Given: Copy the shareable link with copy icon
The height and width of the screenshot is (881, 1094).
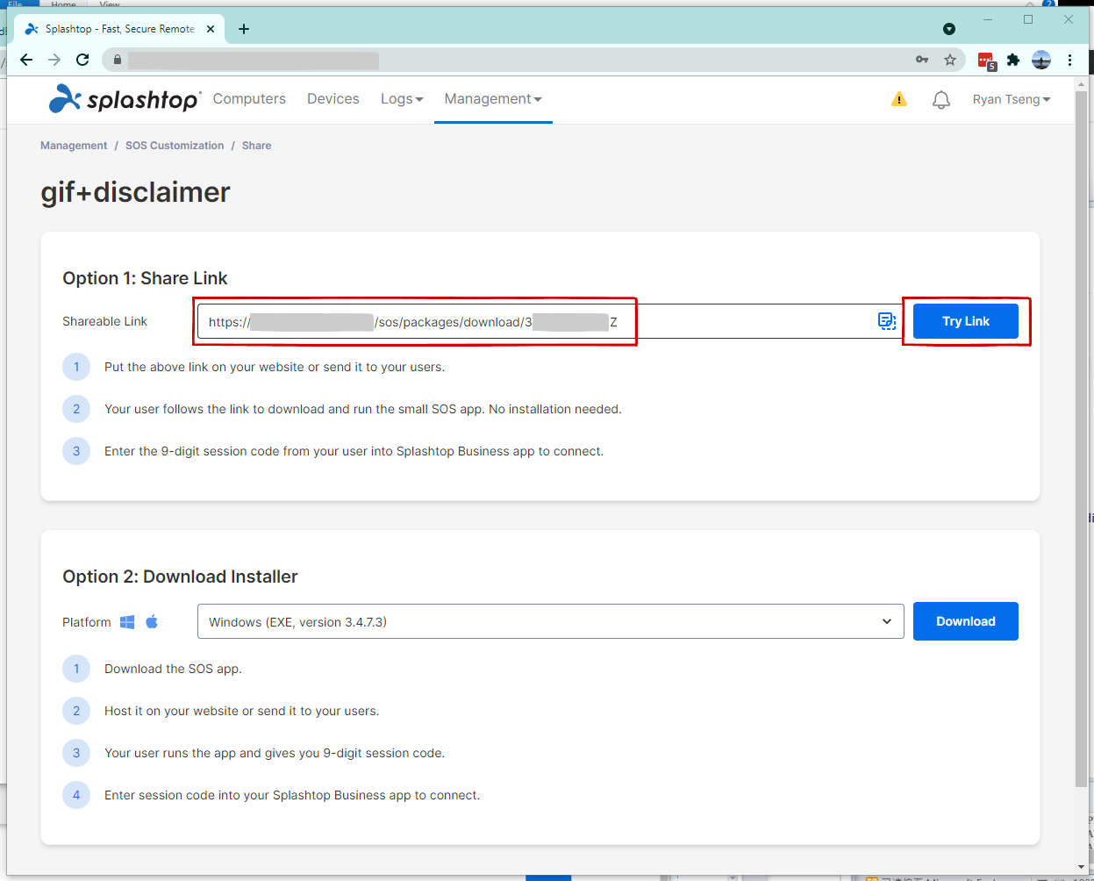Looking at the screenshot, I should click(887, 321).
